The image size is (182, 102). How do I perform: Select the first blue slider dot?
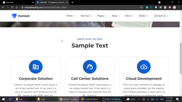[85, 22]
